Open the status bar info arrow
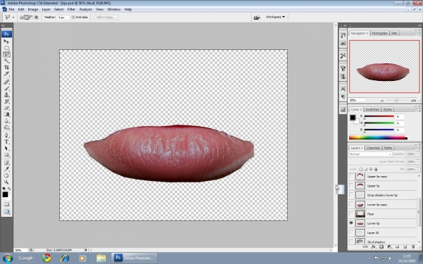The width and height of the screenshot is (423, 264). (86, 250)
